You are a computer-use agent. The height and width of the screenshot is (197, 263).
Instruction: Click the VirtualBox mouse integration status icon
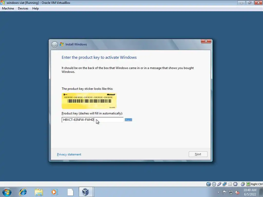(x=243, y=184)
